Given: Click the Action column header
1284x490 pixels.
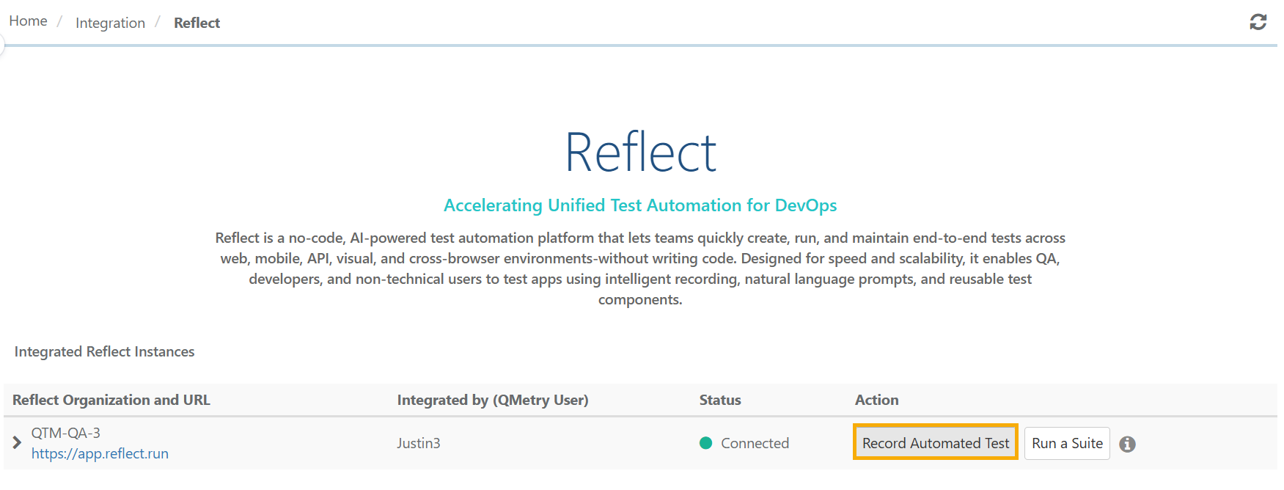Looking at the screenshot, I should click(876, 400).
